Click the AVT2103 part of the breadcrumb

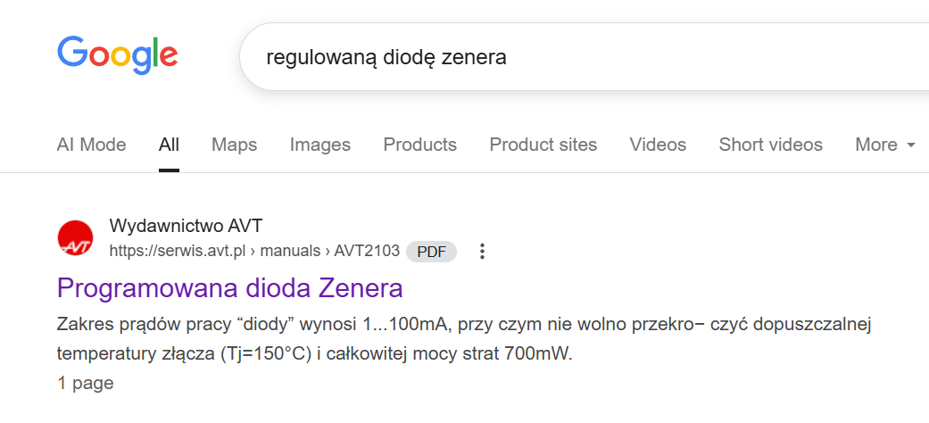[x=367, y=252]
